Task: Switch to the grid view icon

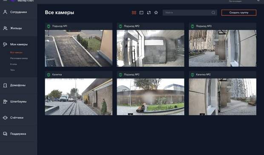Action: [x=134, y=13]
